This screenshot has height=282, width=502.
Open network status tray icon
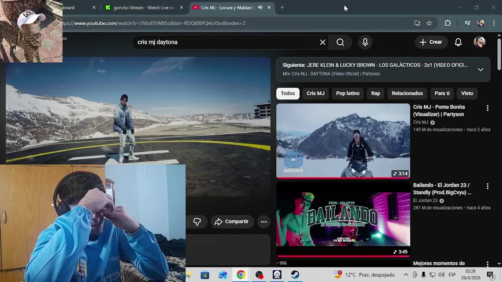(433, 275)
